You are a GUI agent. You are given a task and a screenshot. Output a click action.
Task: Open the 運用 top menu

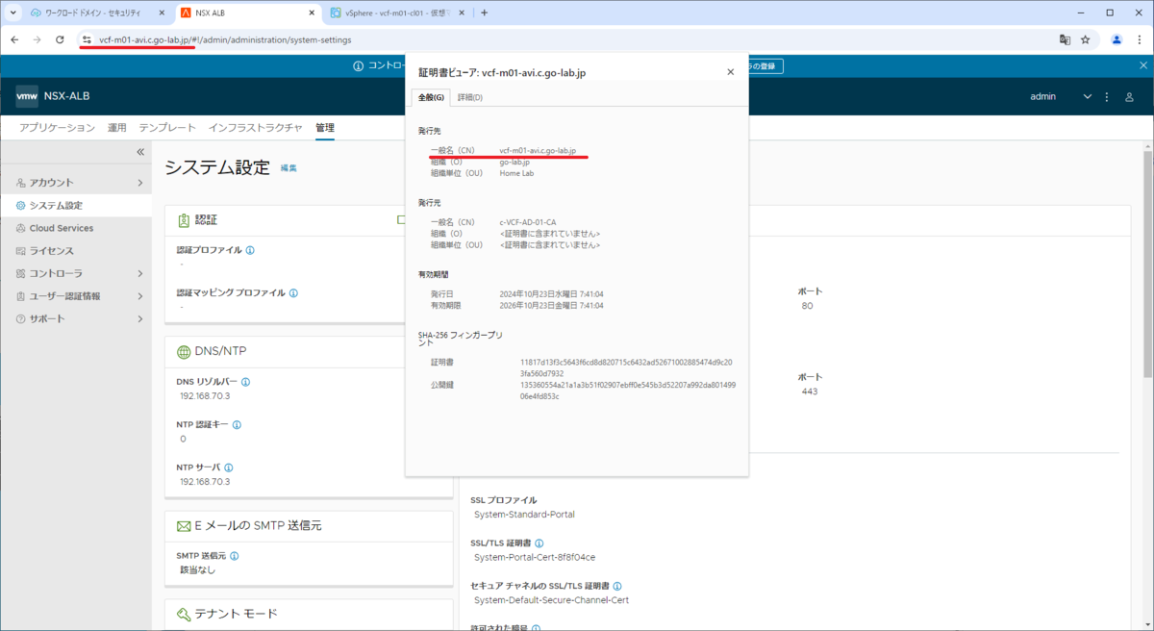coord(116,127)
